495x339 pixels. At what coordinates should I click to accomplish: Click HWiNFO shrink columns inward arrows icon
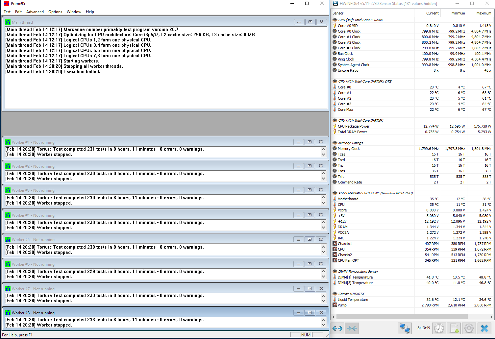click(x=352, y=328)
